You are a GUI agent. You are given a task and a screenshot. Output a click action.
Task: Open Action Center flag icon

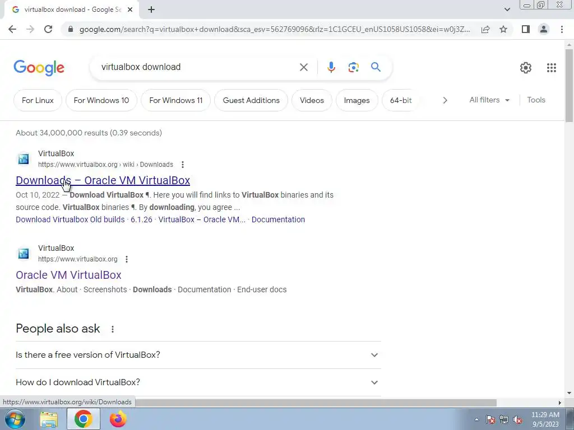(x=490, y=419)
